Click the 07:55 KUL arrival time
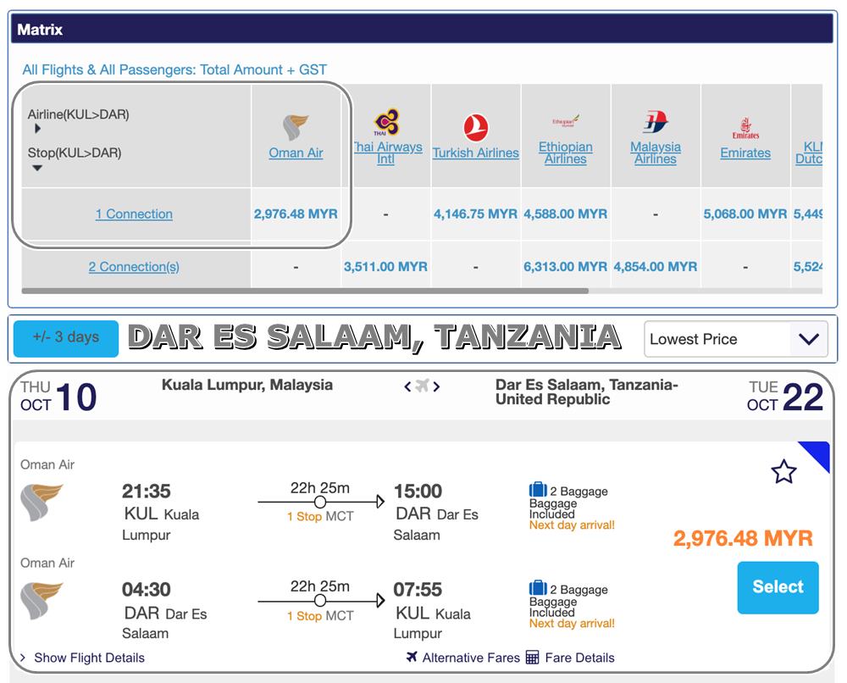This screenshot has height=683, width=847. (418, 590)
